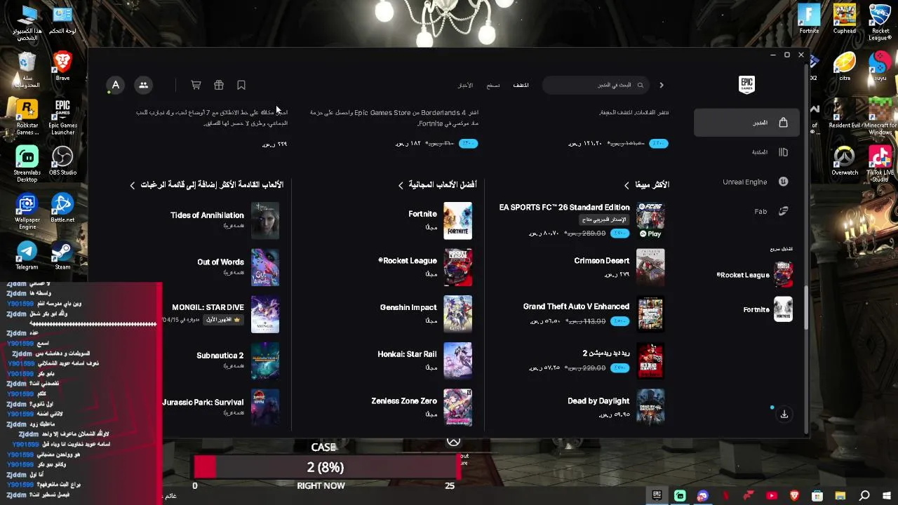This screenshot has width=898, height=505.
Task: Open the Epic Games shopping cart
Action: tap(196, 85)
